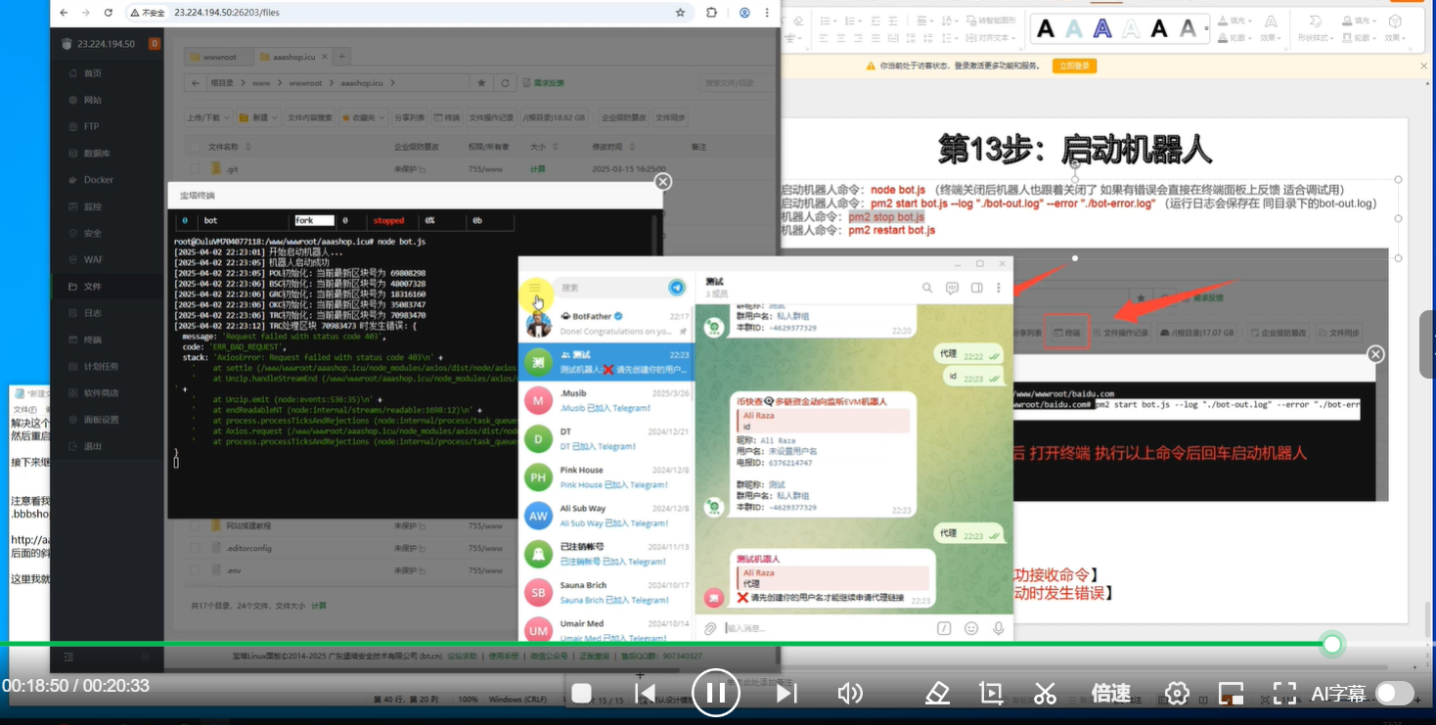This screenshot has width=1436, height=725.
Task: Open 软件商店 in the BT panel sidebar
Action: [101, 393]
